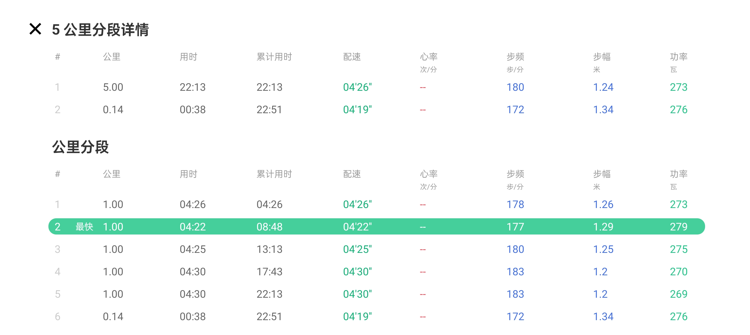Click cumulative time 13:13 in row 3
Image resolution: width=750 pixels, height=335 pixels.
pos(269,249)
